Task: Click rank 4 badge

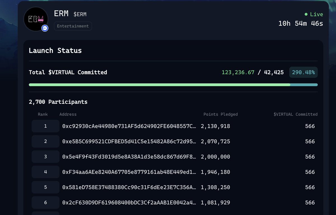Action: [46, 172]
